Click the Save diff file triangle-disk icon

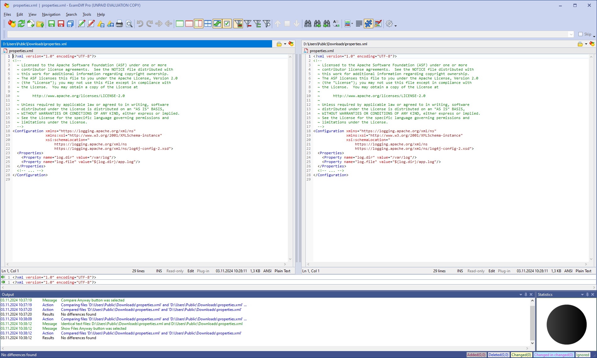point(101,24)
